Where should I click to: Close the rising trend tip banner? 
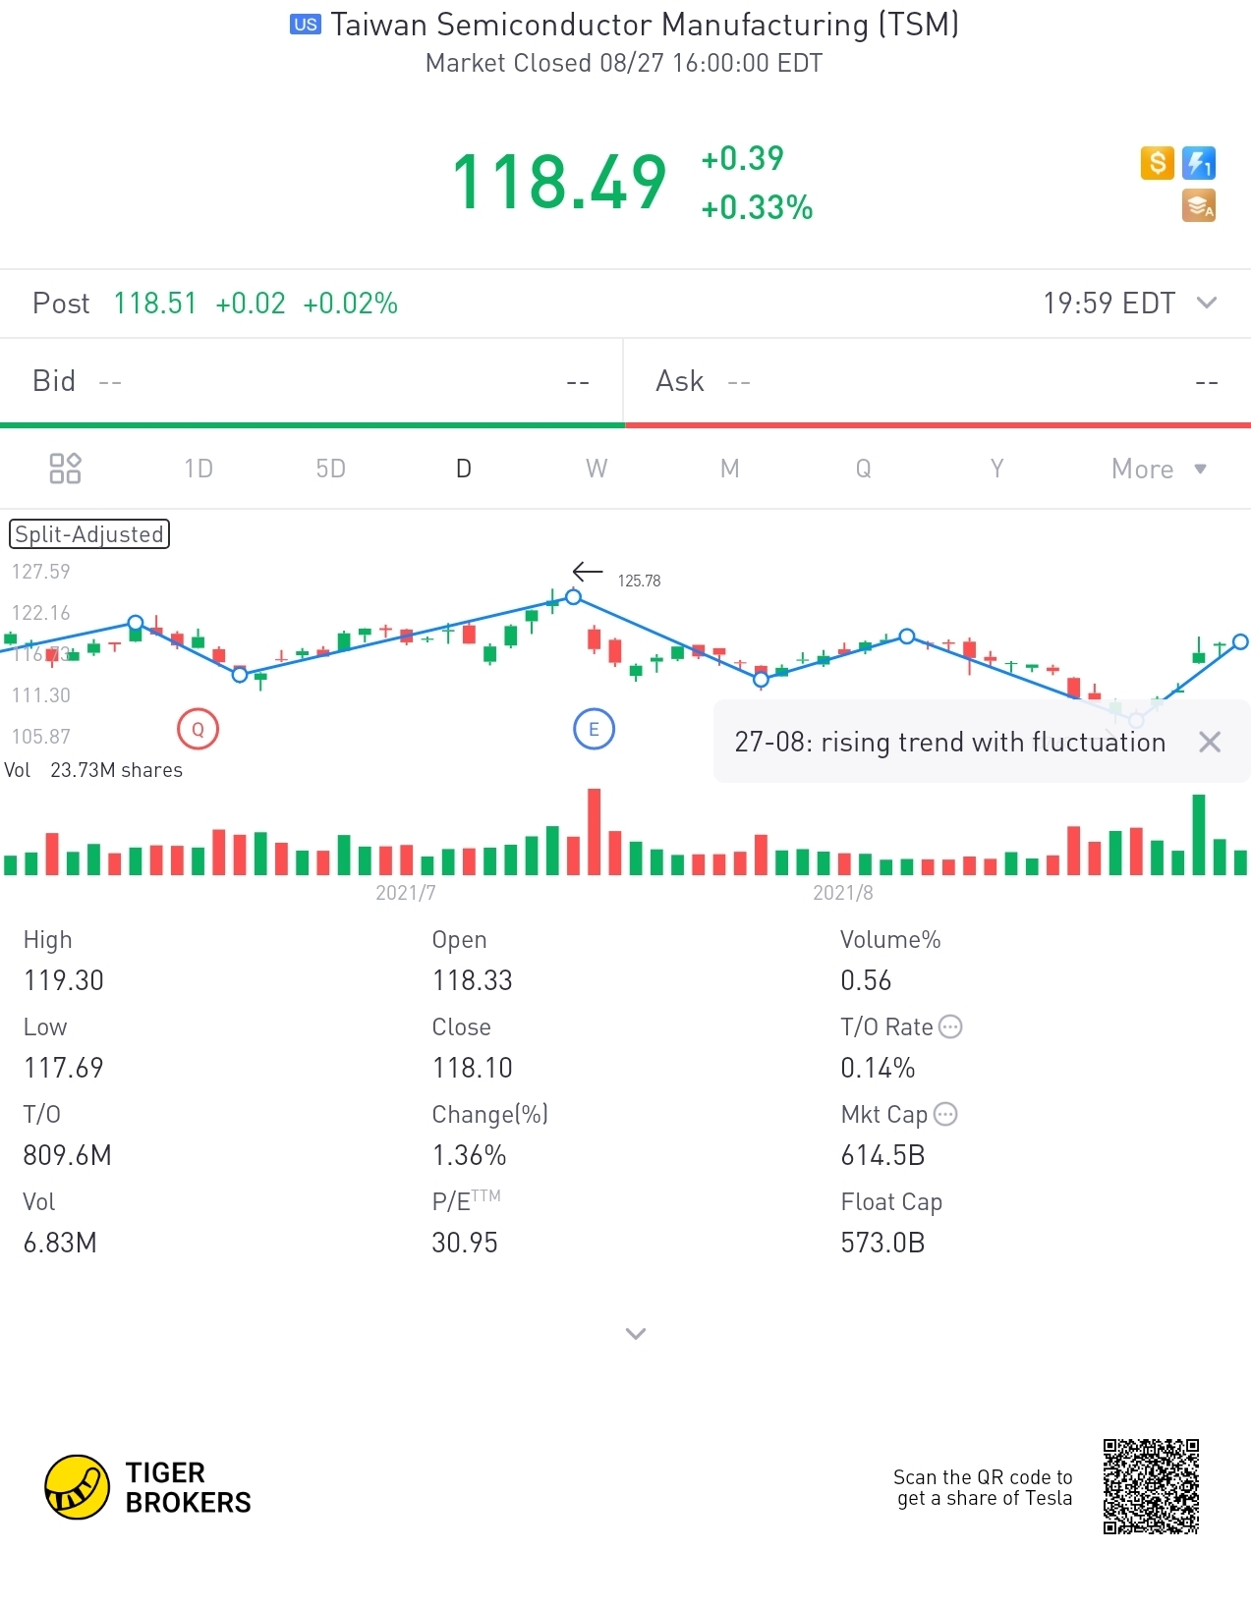click(1210, 742)
